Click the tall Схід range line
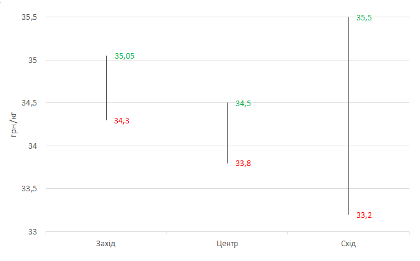The height and width of the screenshot is (261, 420). (x=348, y=116)
